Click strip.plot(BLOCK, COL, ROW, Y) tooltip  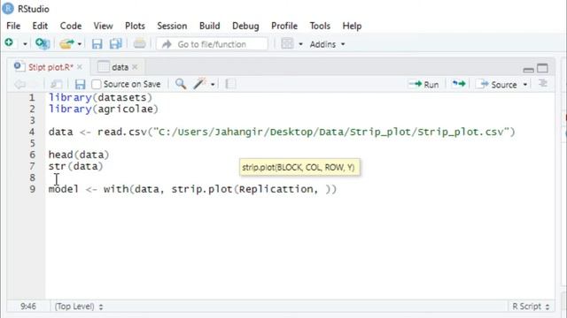(299, 167)
